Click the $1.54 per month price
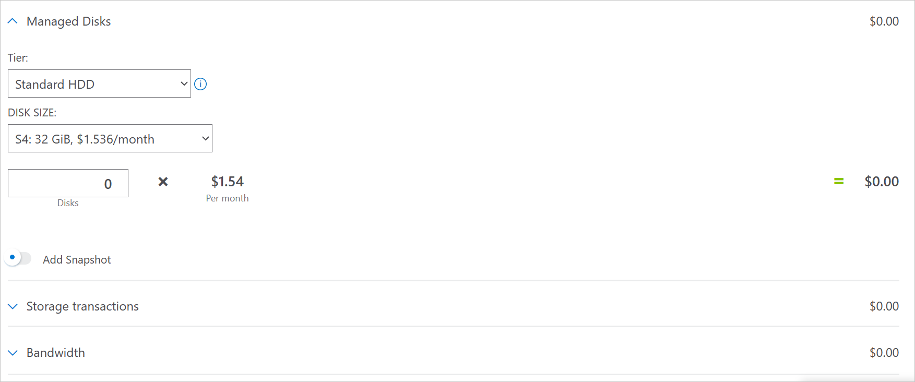The height and width of the screenshot is (382, 915). pyautogui.click(x=227, y=182)
